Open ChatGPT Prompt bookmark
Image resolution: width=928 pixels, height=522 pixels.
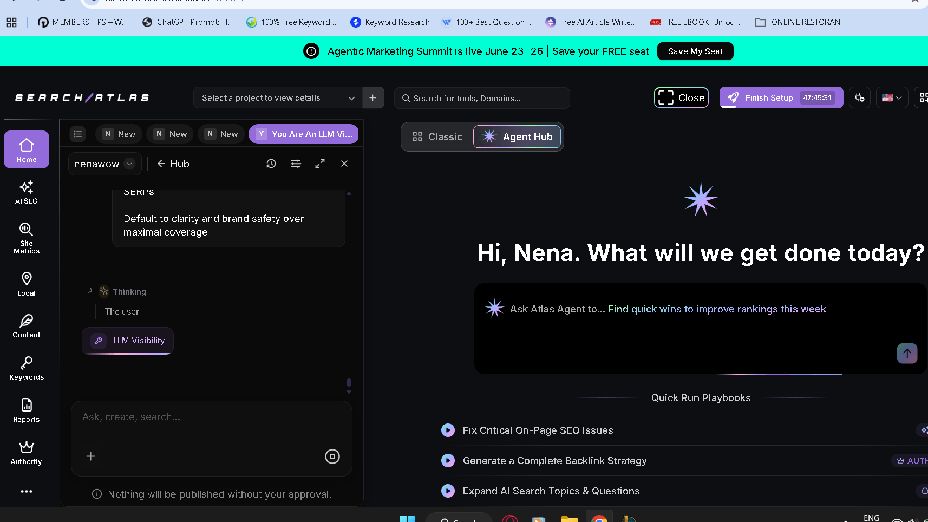coord(188,22)
